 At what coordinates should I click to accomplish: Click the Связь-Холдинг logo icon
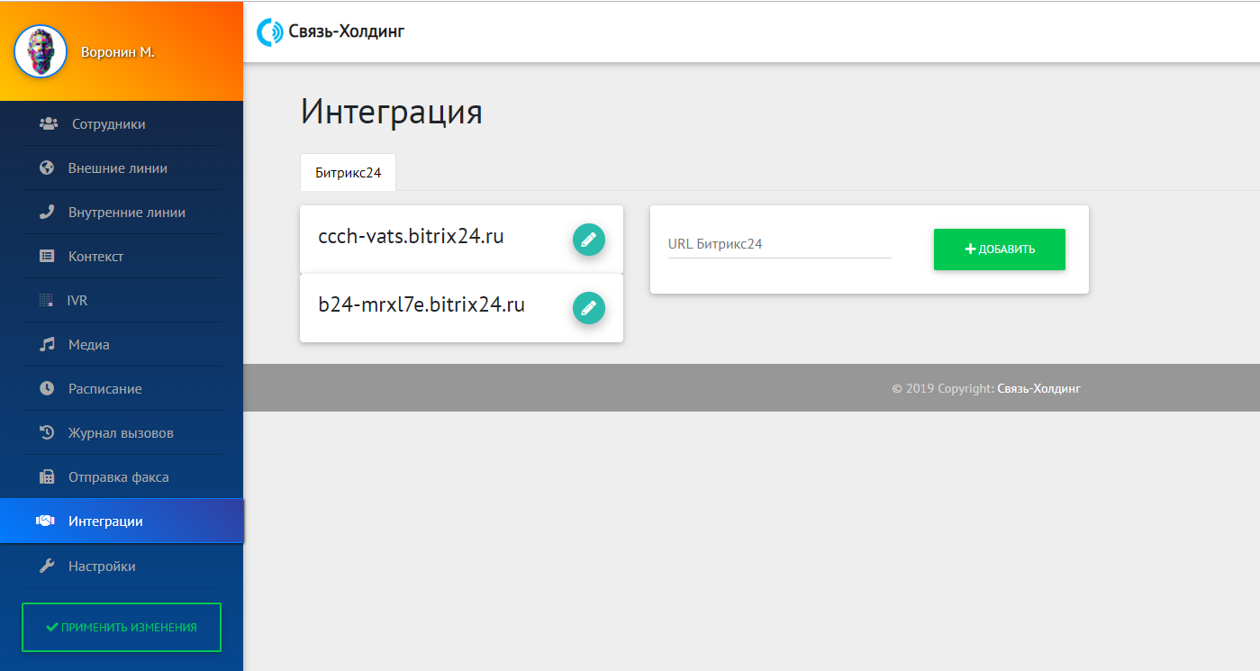click(269, 32)
